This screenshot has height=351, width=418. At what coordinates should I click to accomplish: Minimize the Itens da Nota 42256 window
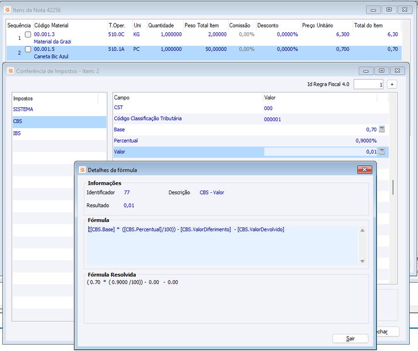click(x=373, y=10)
